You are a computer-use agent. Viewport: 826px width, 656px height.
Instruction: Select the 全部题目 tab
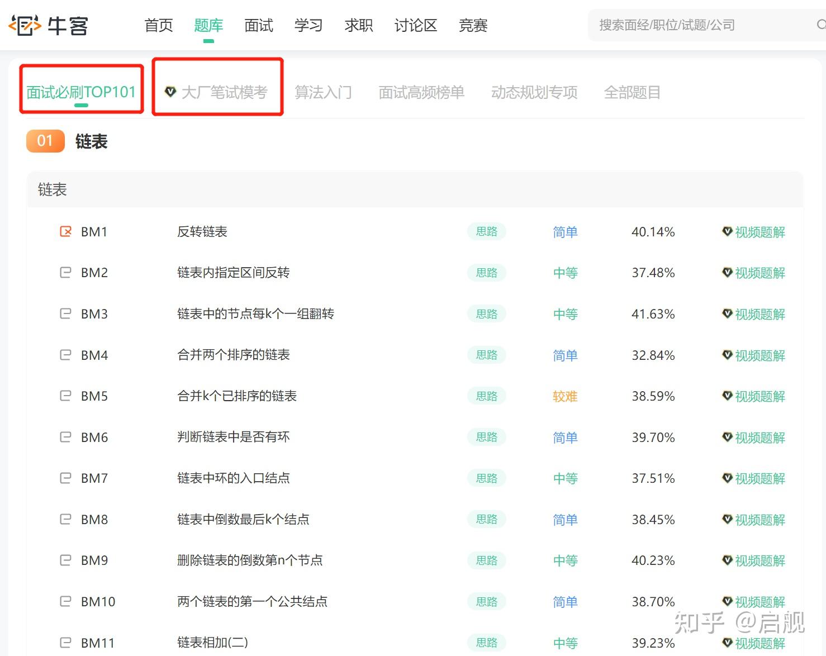coord(632,92)
